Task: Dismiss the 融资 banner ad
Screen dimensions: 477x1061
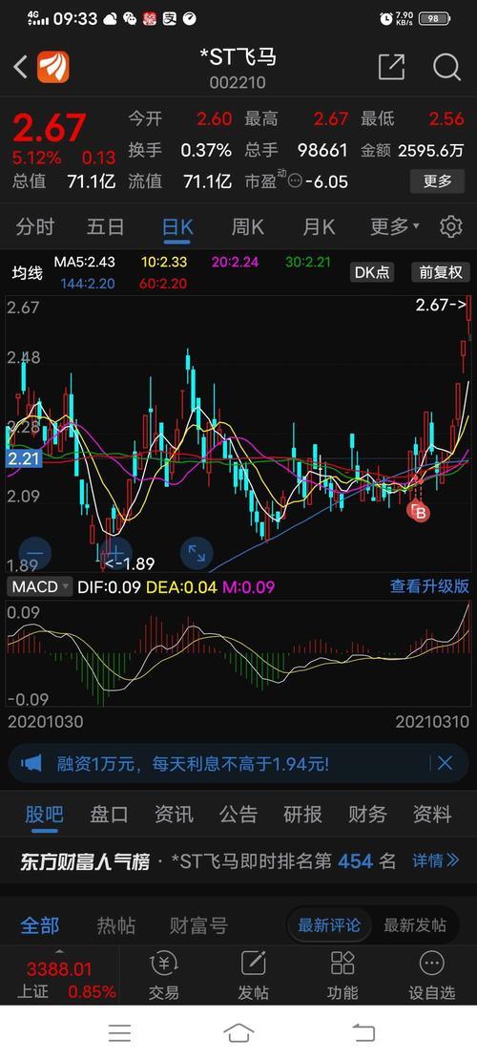Action: [x=445, y=763]
